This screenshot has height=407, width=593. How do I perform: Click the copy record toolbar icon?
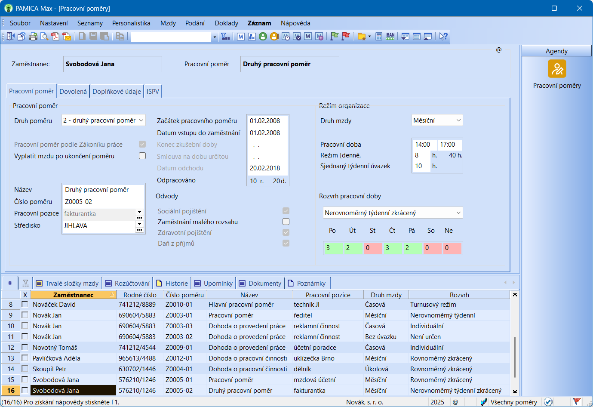22,37
